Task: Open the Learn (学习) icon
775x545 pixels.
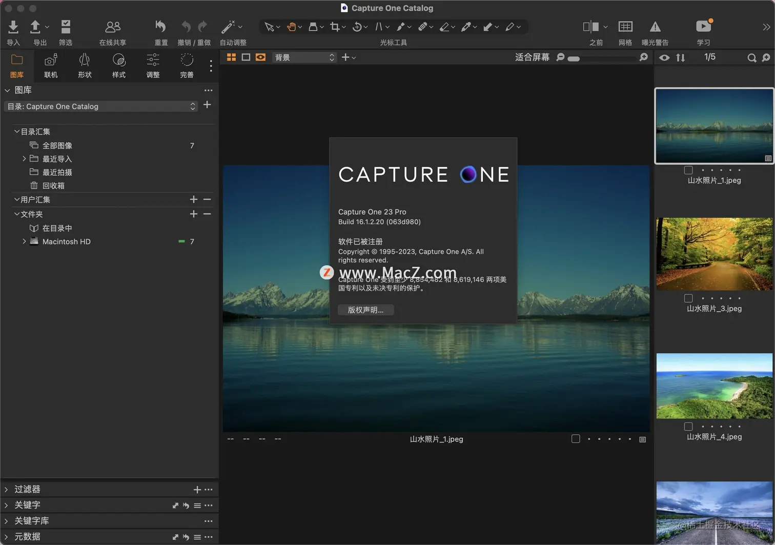Action: (703, 27)
